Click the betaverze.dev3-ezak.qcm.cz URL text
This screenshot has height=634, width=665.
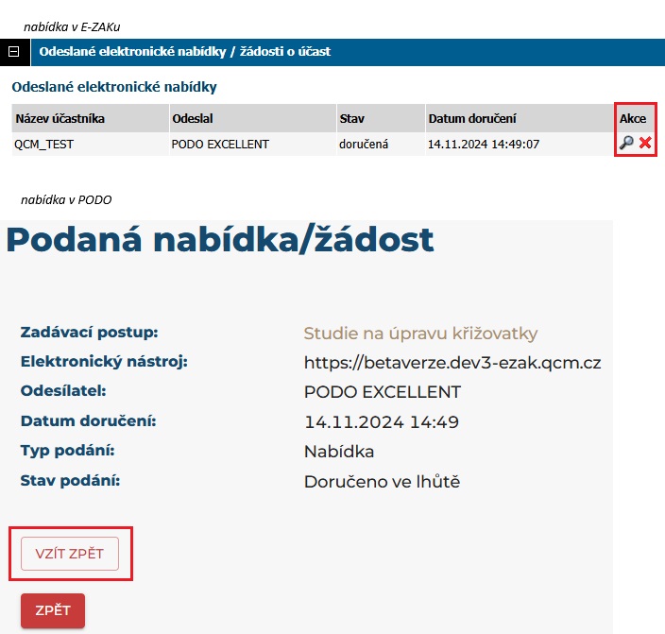[x=452, y=363]
